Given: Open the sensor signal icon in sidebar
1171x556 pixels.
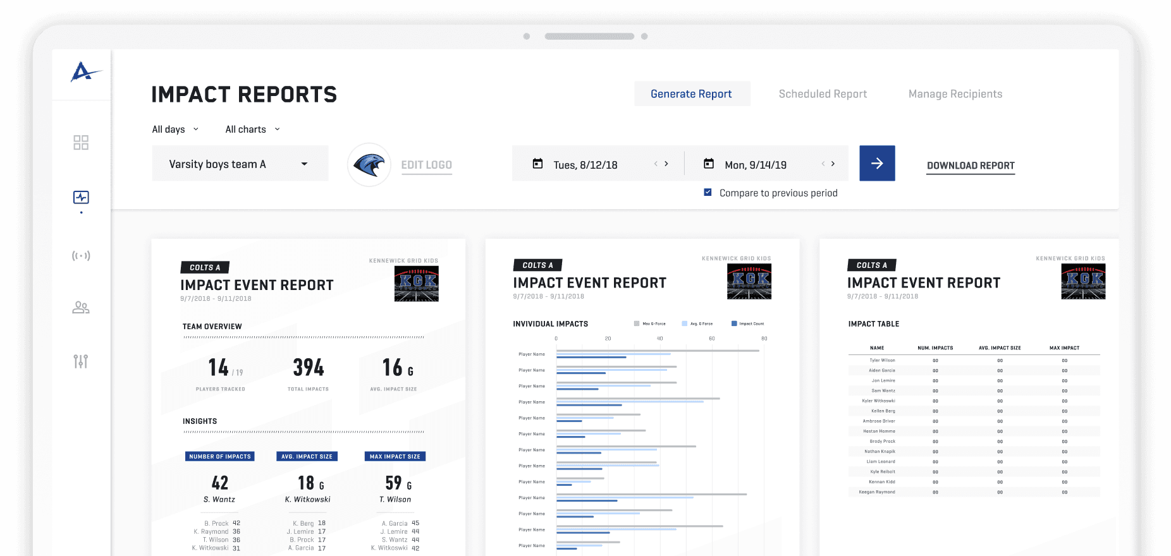Looking at the screenshot, I should (x=81, y=256).
